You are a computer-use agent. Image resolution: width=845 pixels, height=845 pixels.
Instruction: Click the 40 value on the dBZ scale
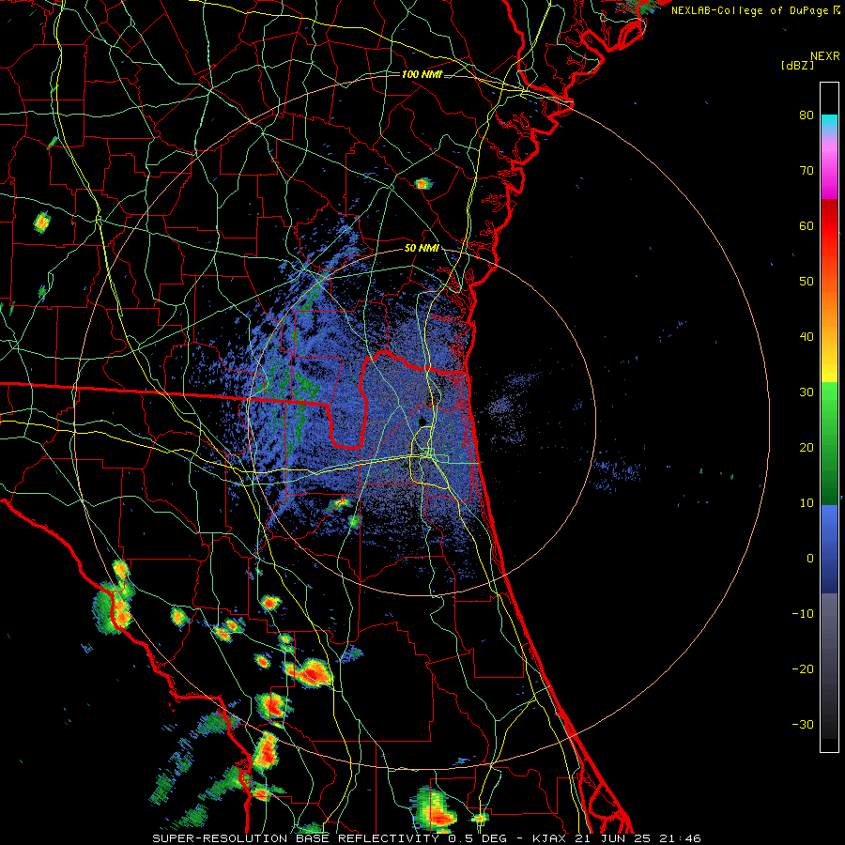807,337
